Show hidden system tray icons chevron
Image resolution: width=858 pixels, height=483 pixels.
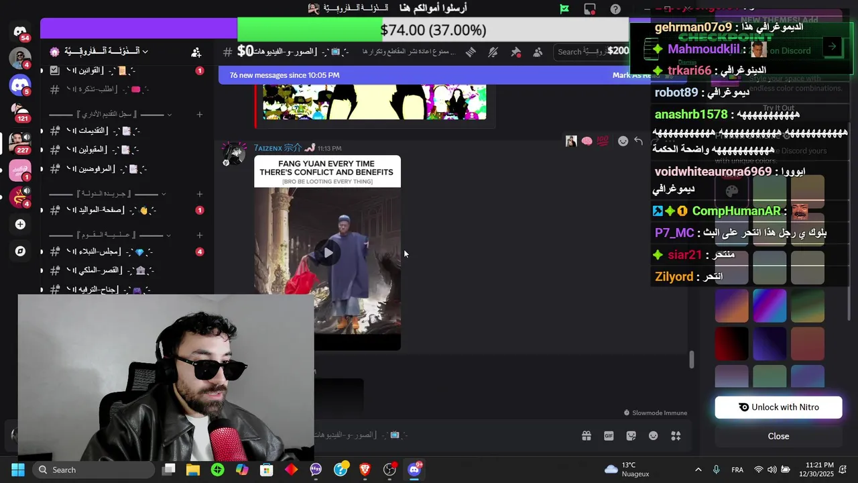coord(698,470)
